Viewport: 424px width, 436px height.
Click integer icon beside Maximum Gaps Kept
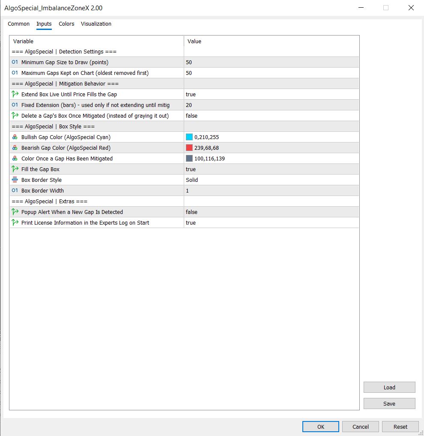15,73
